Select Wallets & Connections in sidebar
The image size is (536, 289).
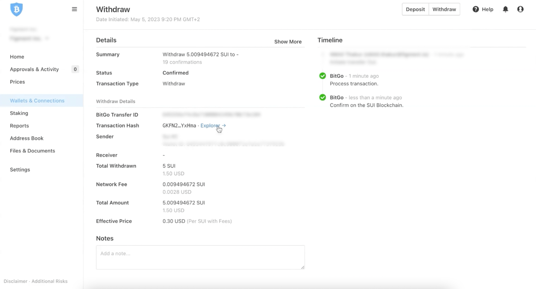37,101
